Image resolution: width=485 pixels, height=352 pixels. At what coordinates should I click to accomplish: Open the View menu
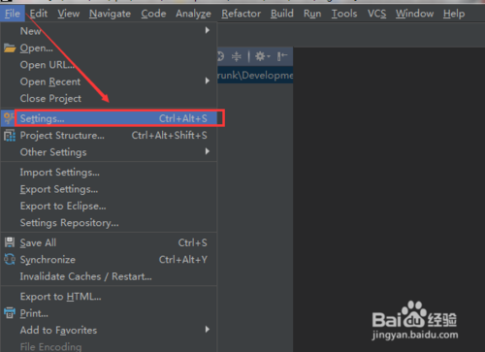[x=69, y=14]
